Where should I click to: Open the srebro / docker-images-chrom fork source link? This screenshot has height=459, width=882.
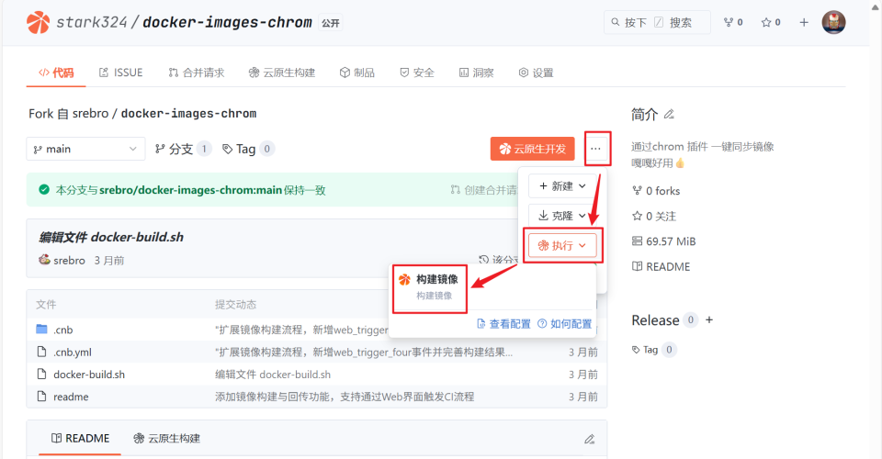pos(164,114)
